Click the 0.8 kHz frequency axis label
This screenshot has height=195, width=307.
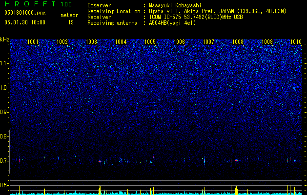pos(3,136)
